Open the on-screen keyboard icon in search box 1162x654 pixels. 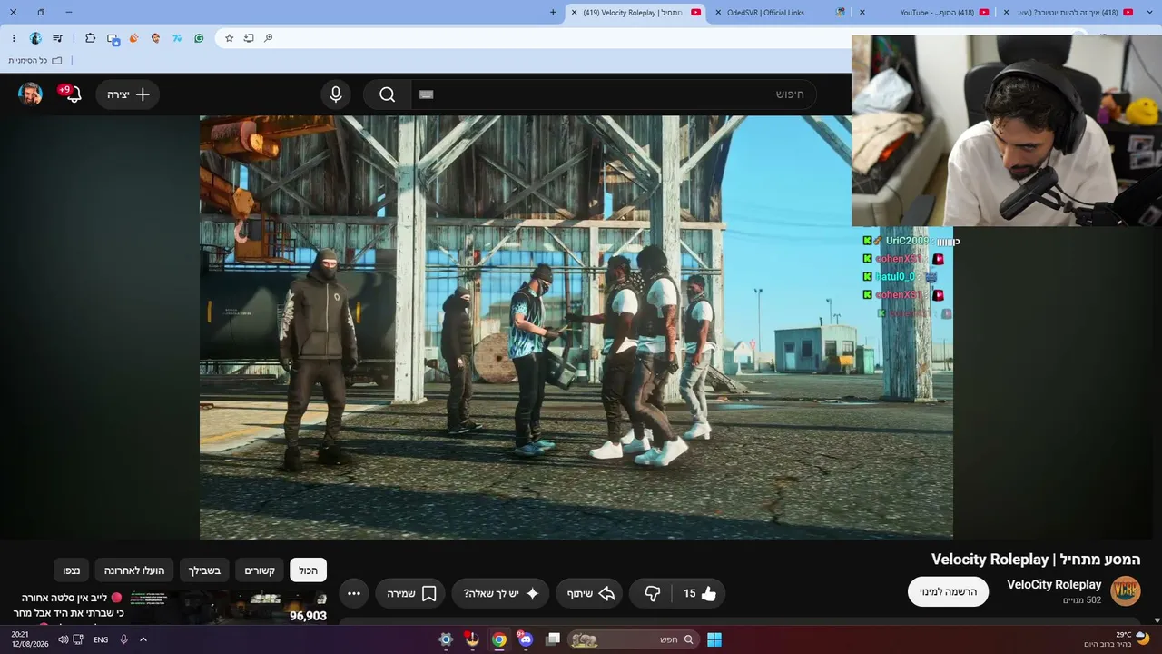pos(427,94)
